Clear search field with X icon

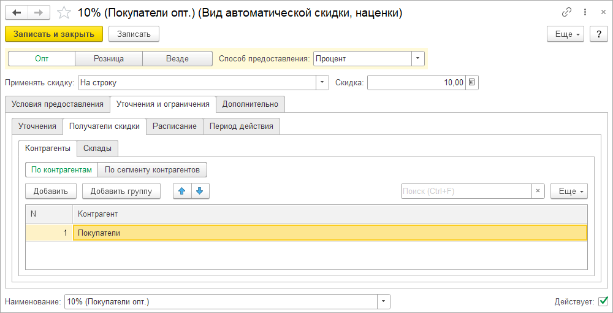pos(538,191)
